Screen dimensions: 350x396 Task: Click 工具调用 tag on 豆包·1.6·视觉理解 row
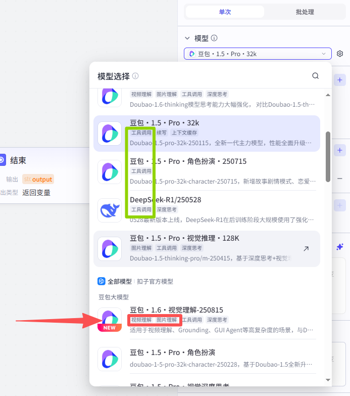pyautogui.click(x=191, y=320)
